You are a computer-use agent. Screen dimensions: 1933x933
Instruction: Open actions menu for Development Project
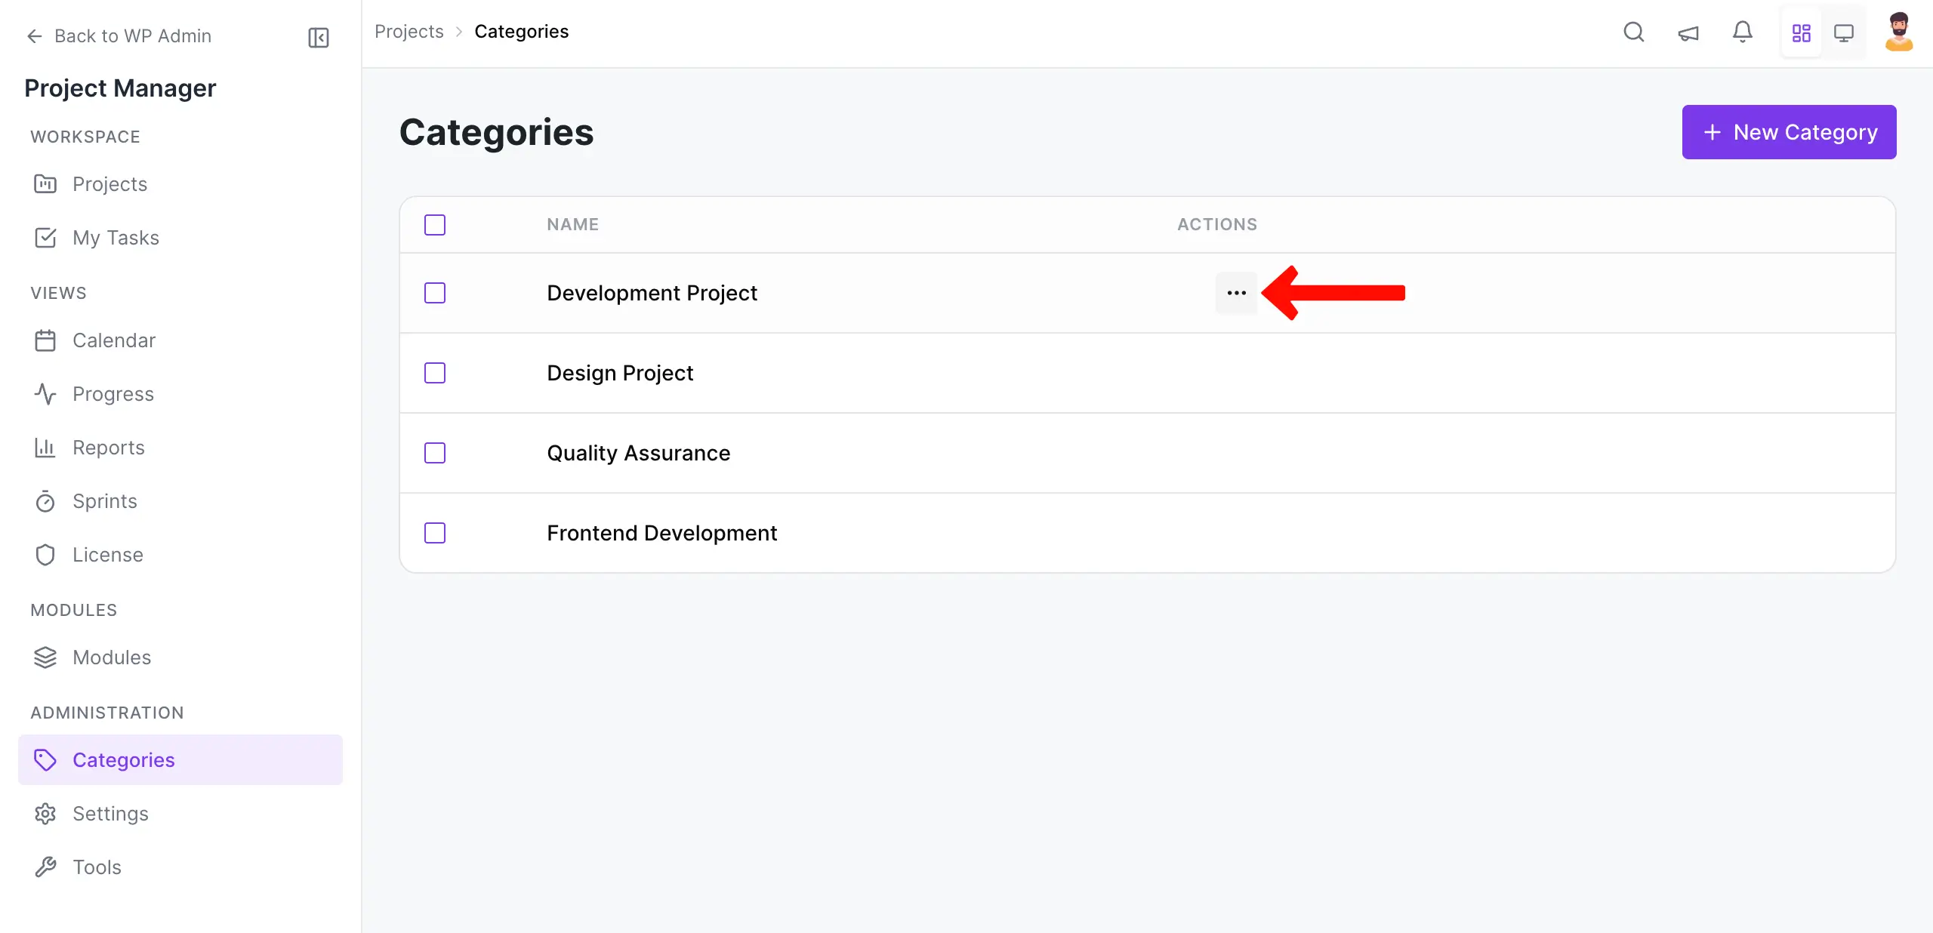pos(1236,293)
